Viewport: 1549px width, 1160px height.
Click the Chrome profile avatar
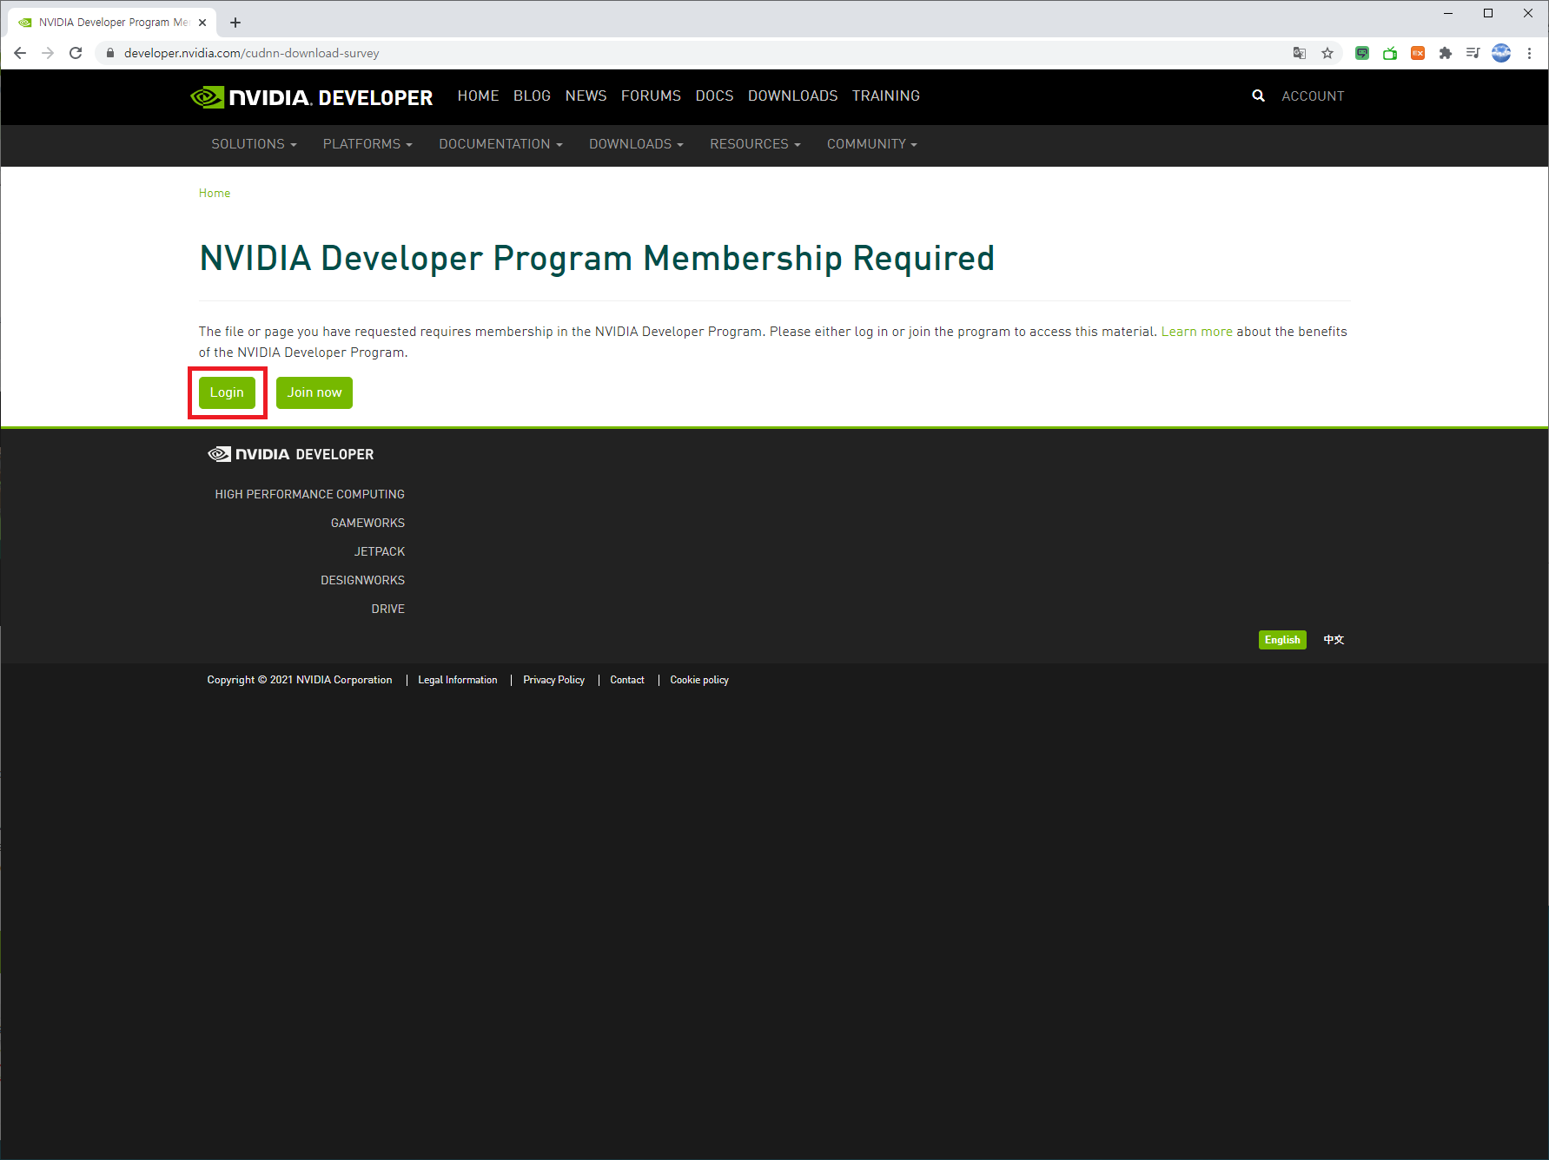(x=1501, y=53)
